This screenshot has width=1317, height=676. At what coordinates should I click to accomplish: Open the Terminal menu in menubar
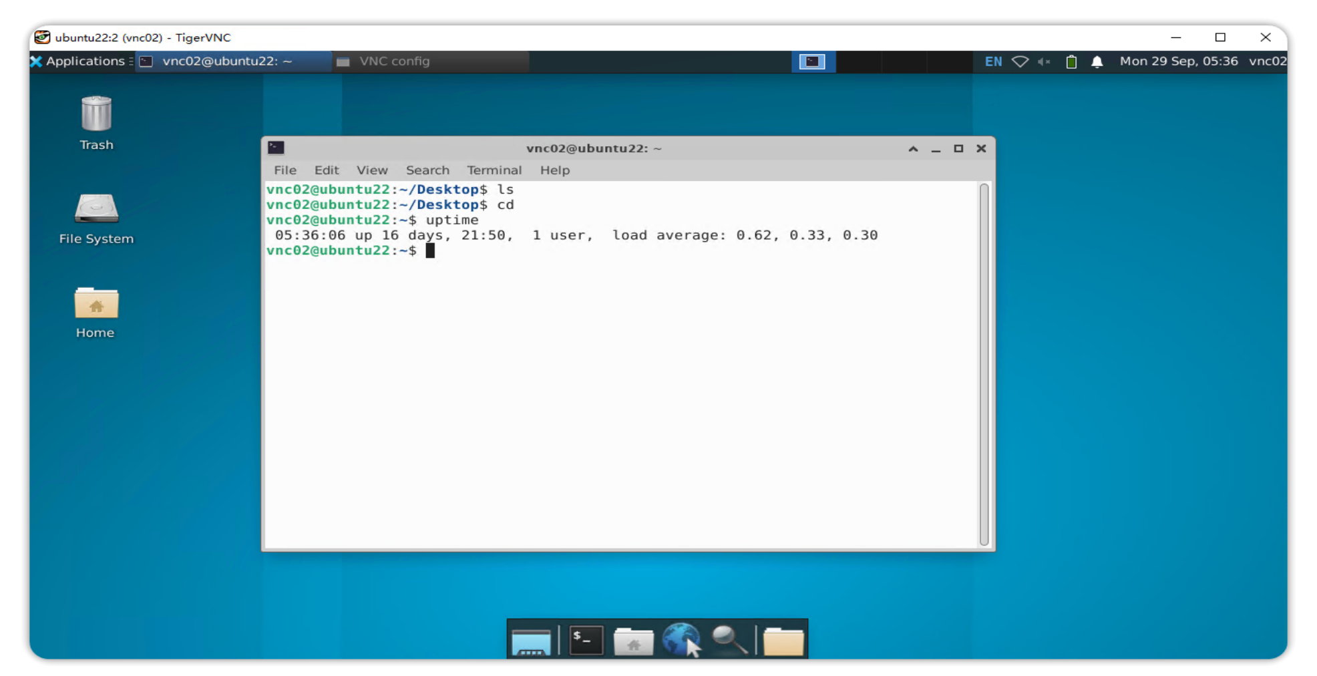pos(494,170)
